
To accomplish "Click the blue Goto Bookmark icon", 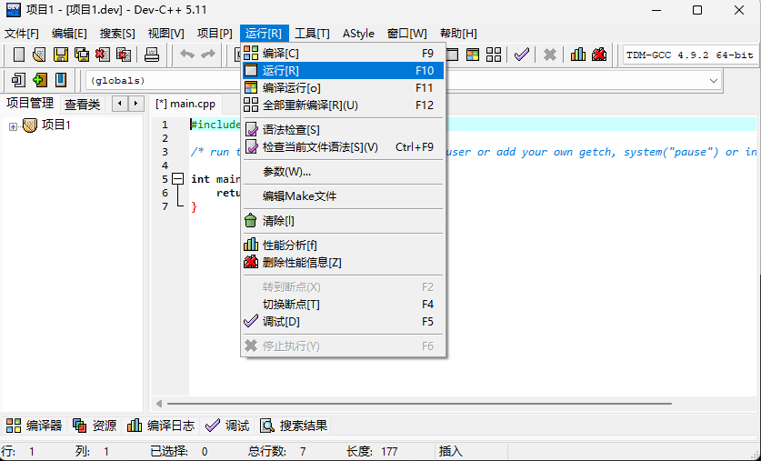I will point(61,80).
